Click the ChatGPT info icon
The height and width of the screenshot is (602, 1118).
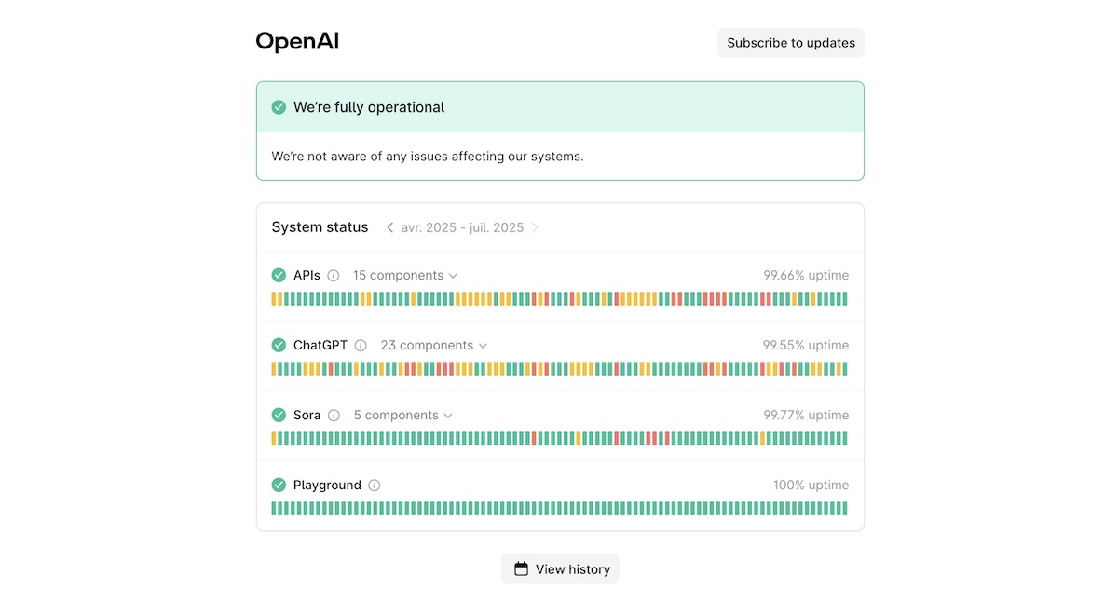pyautogui.click(x=361, y=346)
